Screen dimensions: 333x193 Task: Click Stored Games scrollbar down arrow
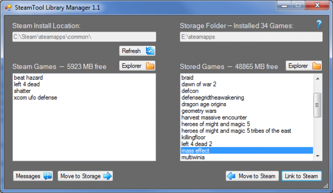coord(318,156)
